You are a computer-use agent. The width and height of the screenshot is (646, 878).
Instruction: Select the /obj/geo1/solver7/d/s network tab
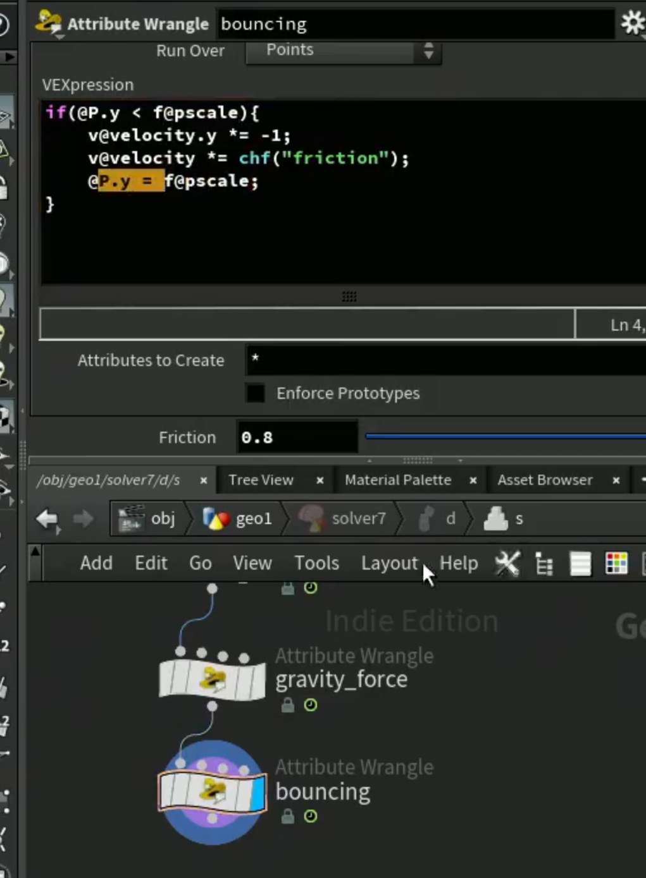tap(109, 480)
